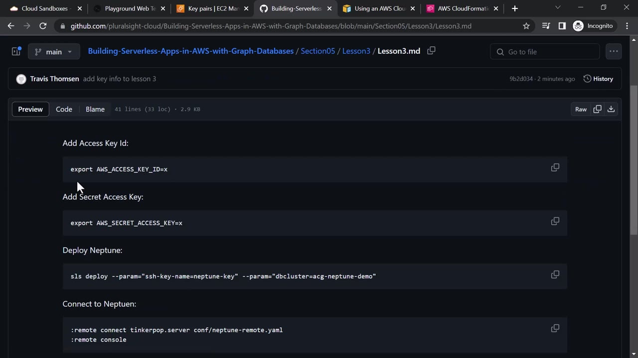Viewport: 638px width, 358px height.
Task: Open the browser tab search dropdown
Action: [558, 8]
